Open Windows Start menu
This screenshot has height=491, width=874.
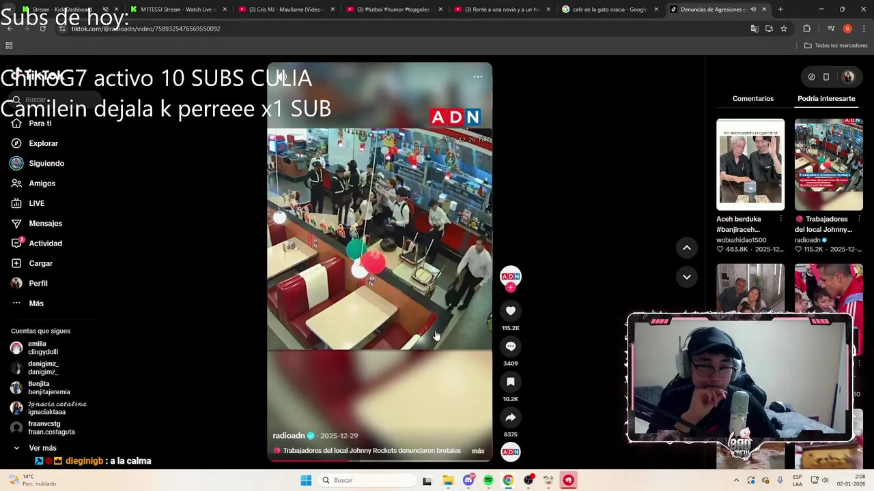point(306,480)
